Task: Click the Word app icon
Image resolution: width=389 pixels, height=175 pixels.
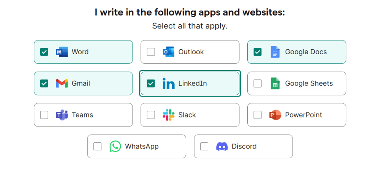Action: click(x=62, y=52)
